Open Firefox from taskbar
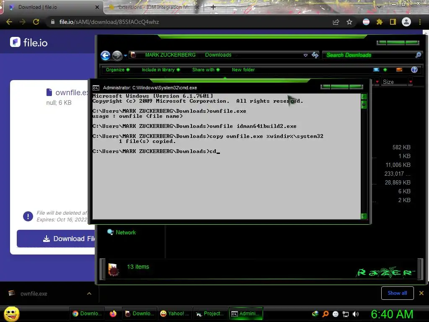This screenshot has height=322, width=429. pyautogui.click(x=113, y=314)
